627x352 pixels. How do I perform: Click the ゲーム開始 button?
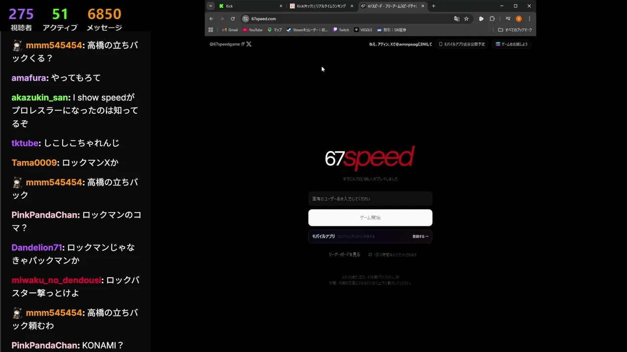[370, 218]
